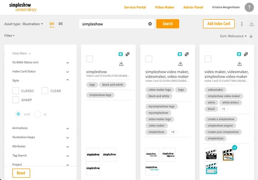Click the orange Search button
This screenshot has width=258, height=180.
pyautogui.click(x=167, y=24)
